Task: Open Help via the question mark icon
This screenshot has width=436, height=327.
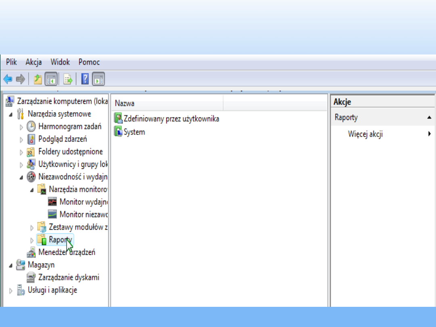Action: pyautogui.click(x=85, y=79)
